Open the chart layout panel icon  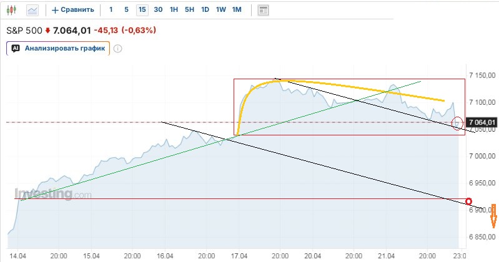click(x=264, y=10)
